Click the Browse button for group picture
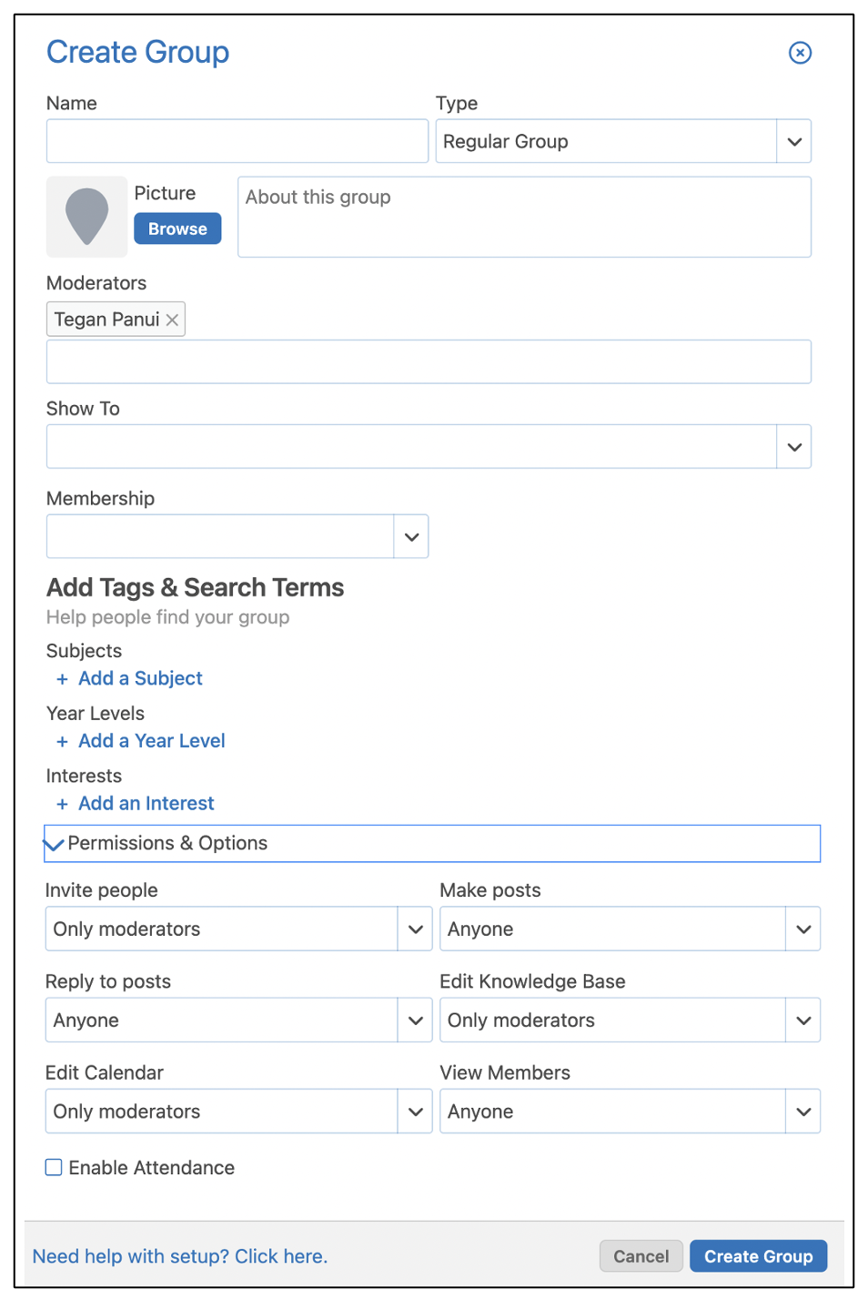868x1300 pixels. 177,229
